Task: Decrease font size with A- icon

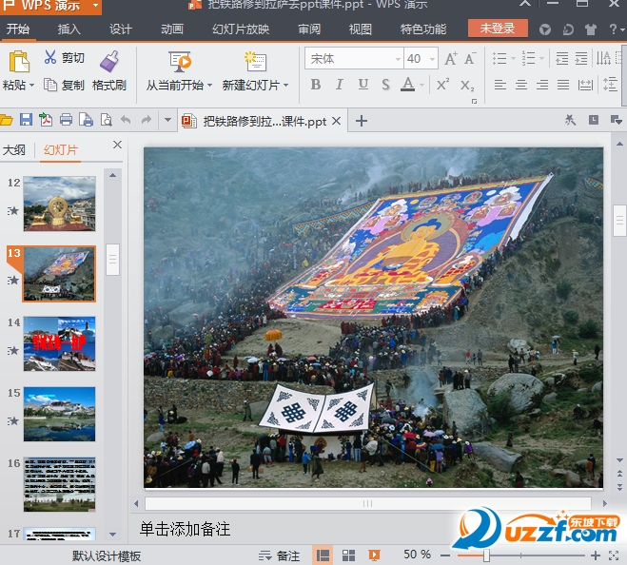Action: point(470,59)
